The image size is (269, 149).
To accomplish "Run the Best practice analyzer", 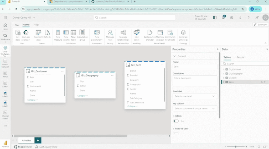I will pyautogui.click(x=149, y=35).
